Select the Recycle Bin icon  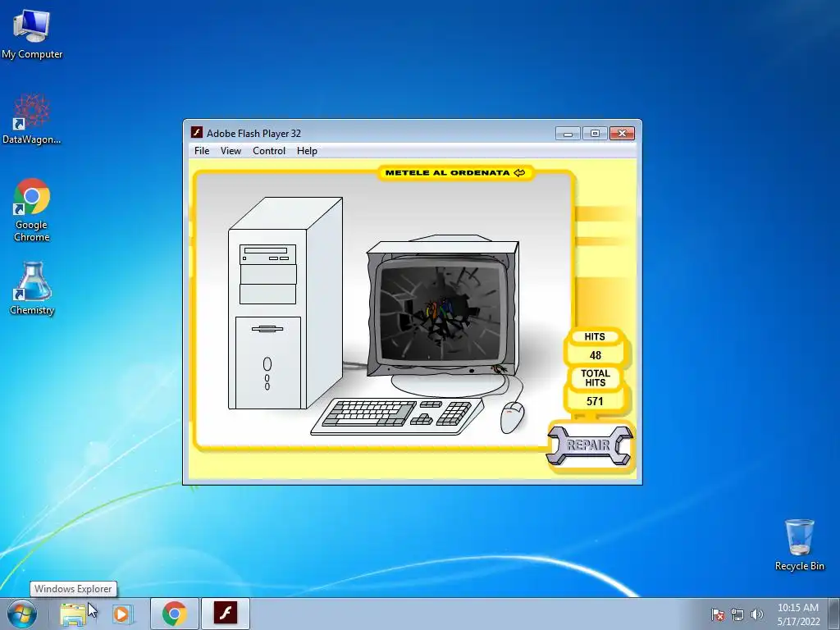click(799, 545)
